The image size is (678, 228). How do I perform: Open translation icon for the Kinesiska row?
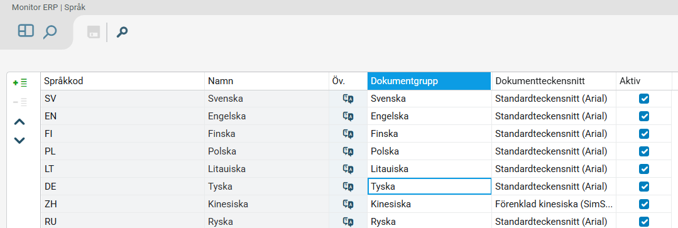coord(348,204)
